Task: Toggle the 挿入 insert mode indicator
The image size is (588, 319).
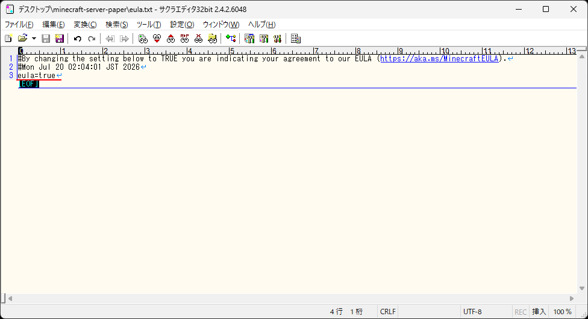Action: [x=539, y=312]
